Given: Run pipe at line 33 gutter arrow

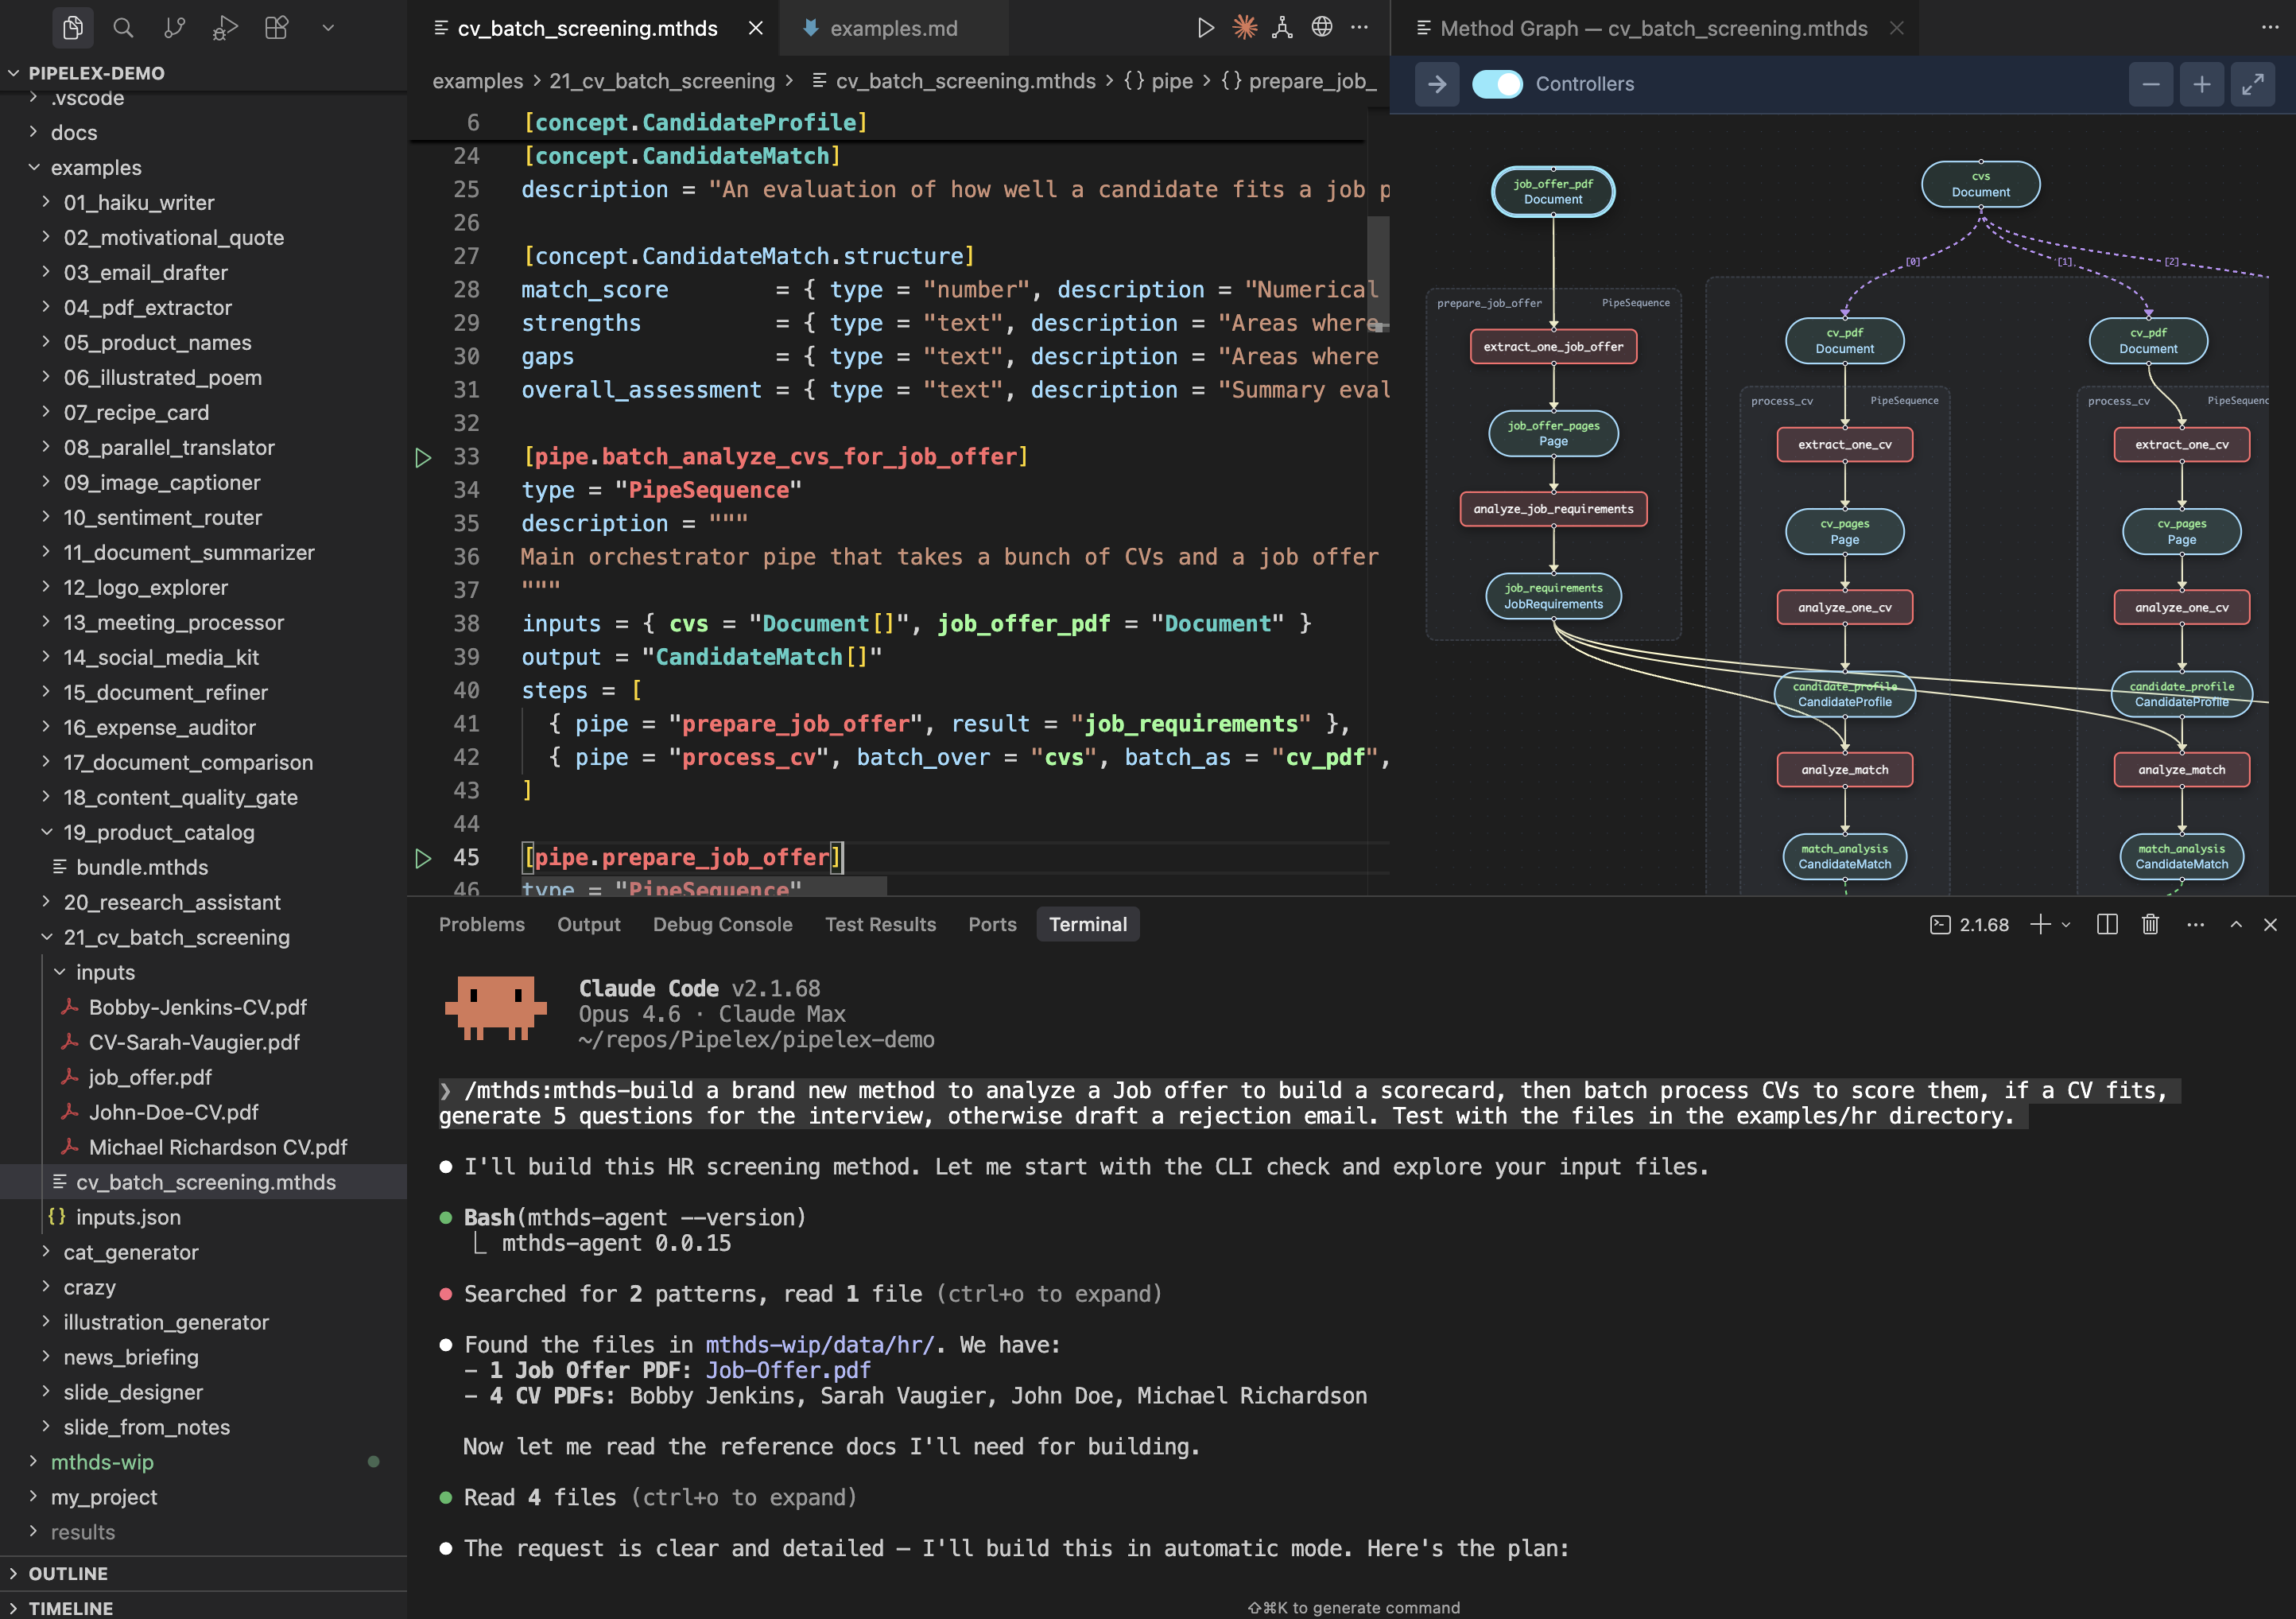Looking at the screenshot, I should click(423, 458).
